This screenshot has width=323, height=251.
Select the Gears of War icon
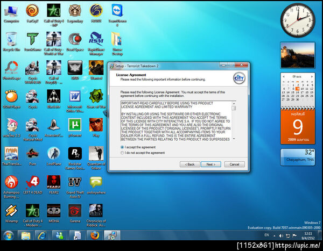96,99
